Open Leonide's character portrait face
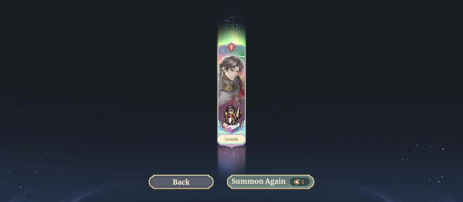Viewport: 463px width, 202px height. point(233,70)
